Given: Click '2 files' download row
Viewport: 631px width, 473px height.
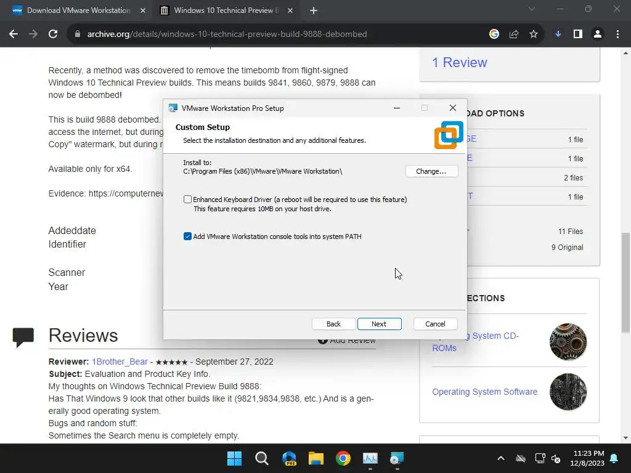Looking at the screenshot, I should (573, 178).
